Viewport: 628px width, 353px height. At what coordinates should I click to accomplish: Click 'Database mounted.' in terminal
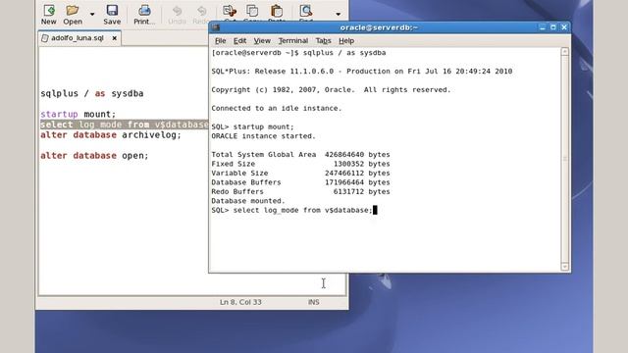click(x=248, y=200)
